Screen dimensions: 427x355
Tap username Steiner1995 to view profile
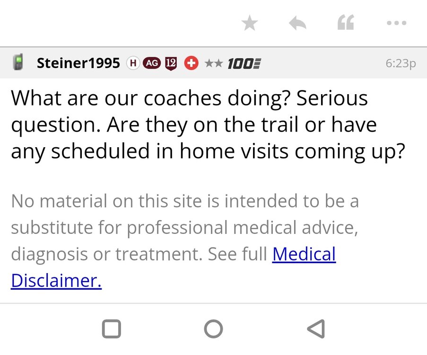coord(78,62)
